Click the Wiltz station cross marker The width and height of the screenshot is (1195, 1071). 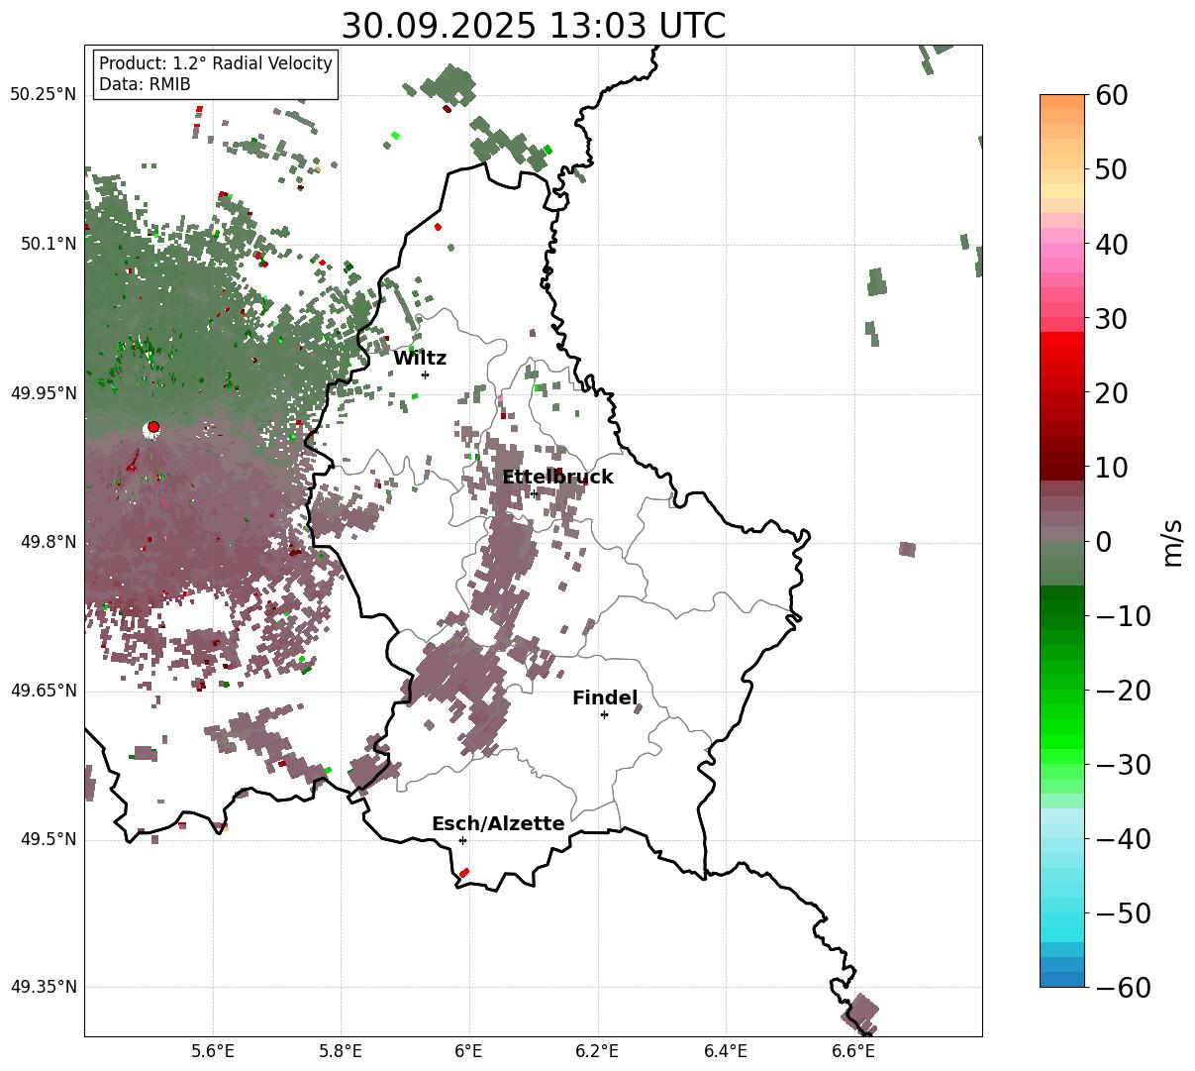[425, 375]
